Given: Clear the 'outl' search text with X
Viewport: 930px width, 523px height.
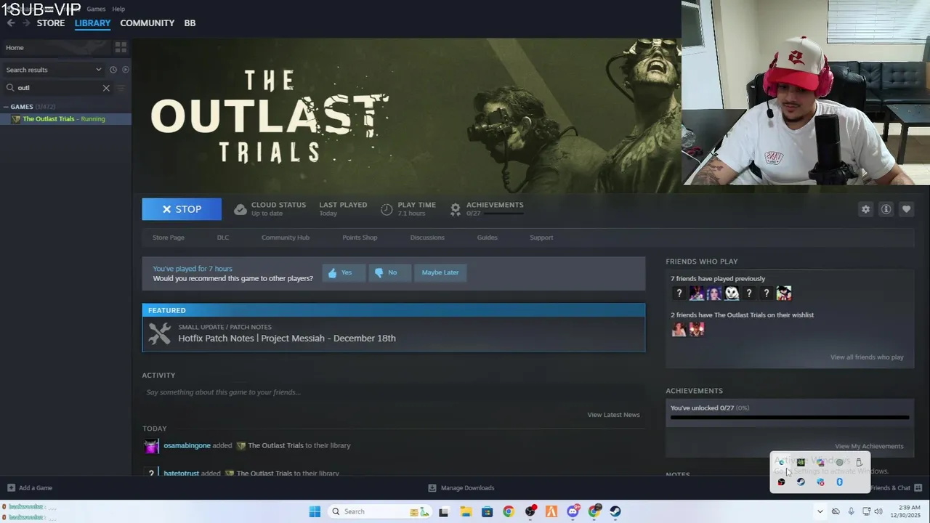Looking at the screenshot, I should 106,88.
